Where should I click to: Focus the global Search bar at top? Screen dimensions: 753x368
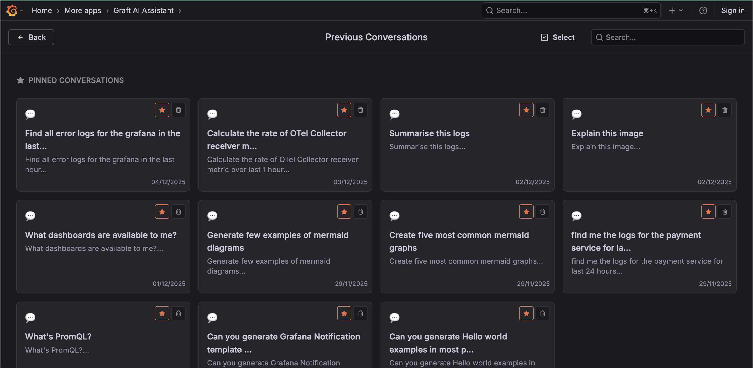571,10
